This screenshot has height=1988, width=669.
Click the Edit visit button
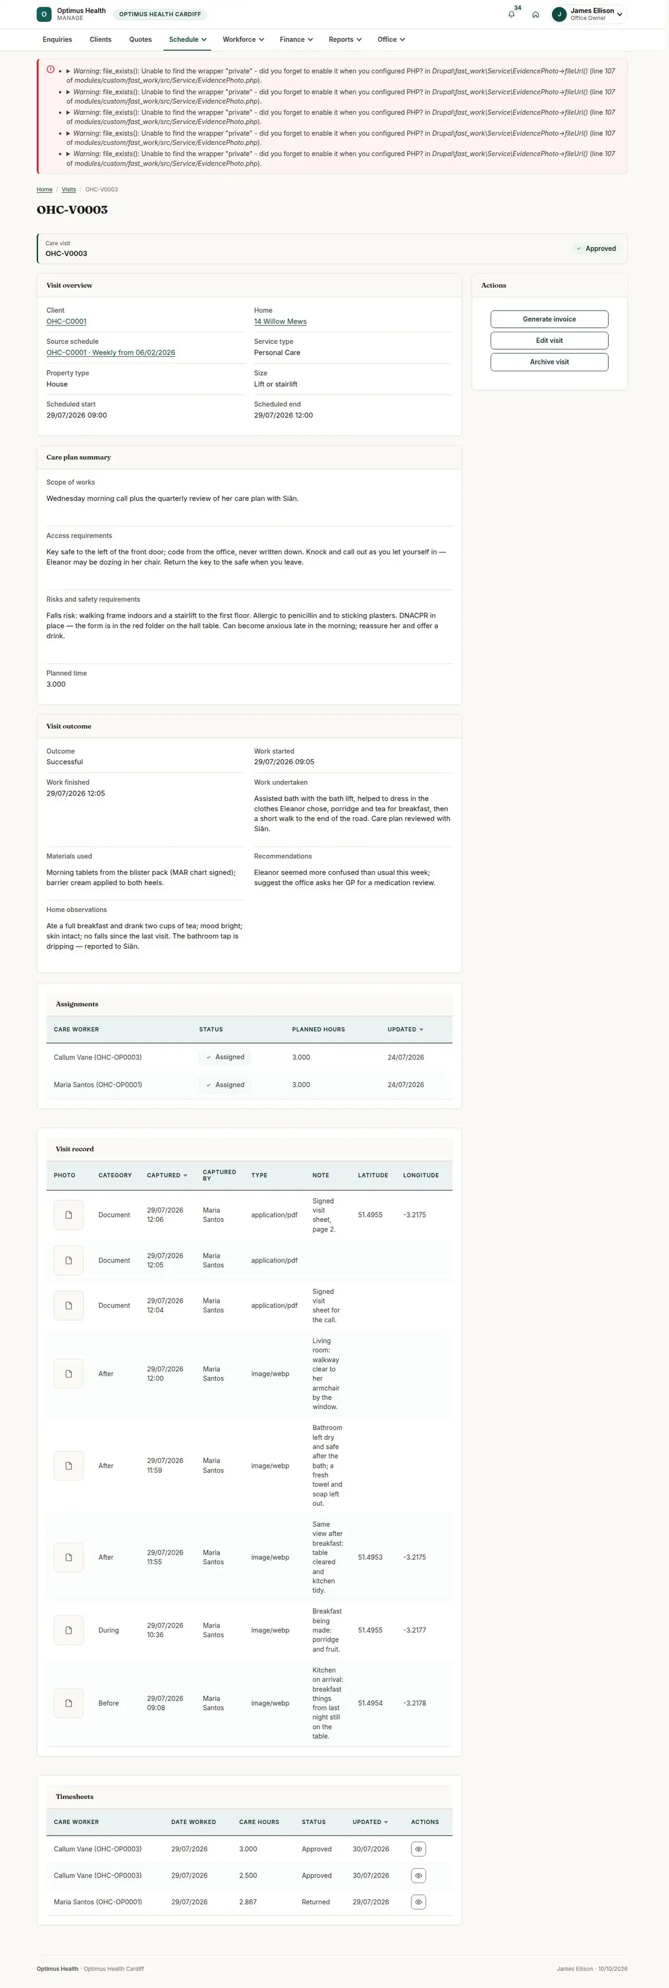coord(549,340)
